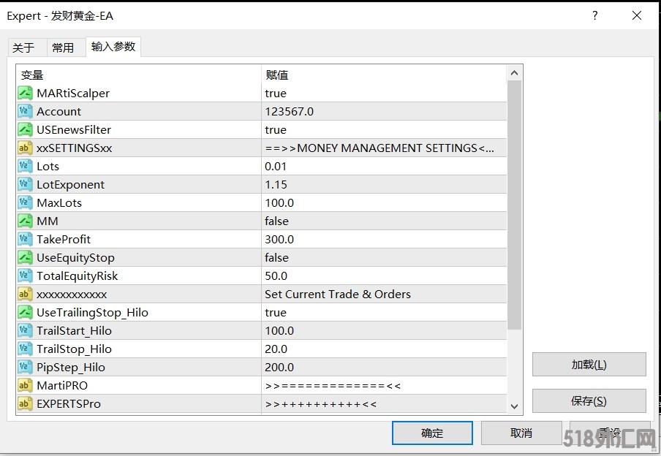Click the Account variable type icon
Viewport: 661px width, 456px height.
[25, 111]
